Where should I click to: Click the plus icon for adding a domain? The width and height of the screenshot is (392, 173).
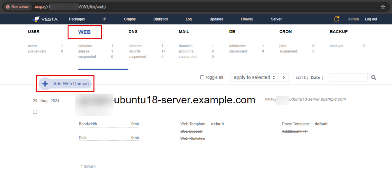tap(45, 84)
